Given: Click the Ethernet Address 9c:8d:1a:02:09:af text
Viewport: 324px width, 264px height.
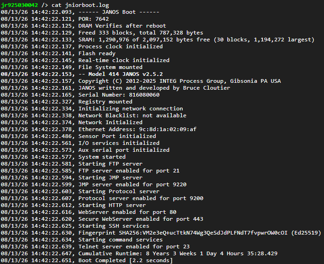Looking at the screenshot, I should (x=137, y=129).
